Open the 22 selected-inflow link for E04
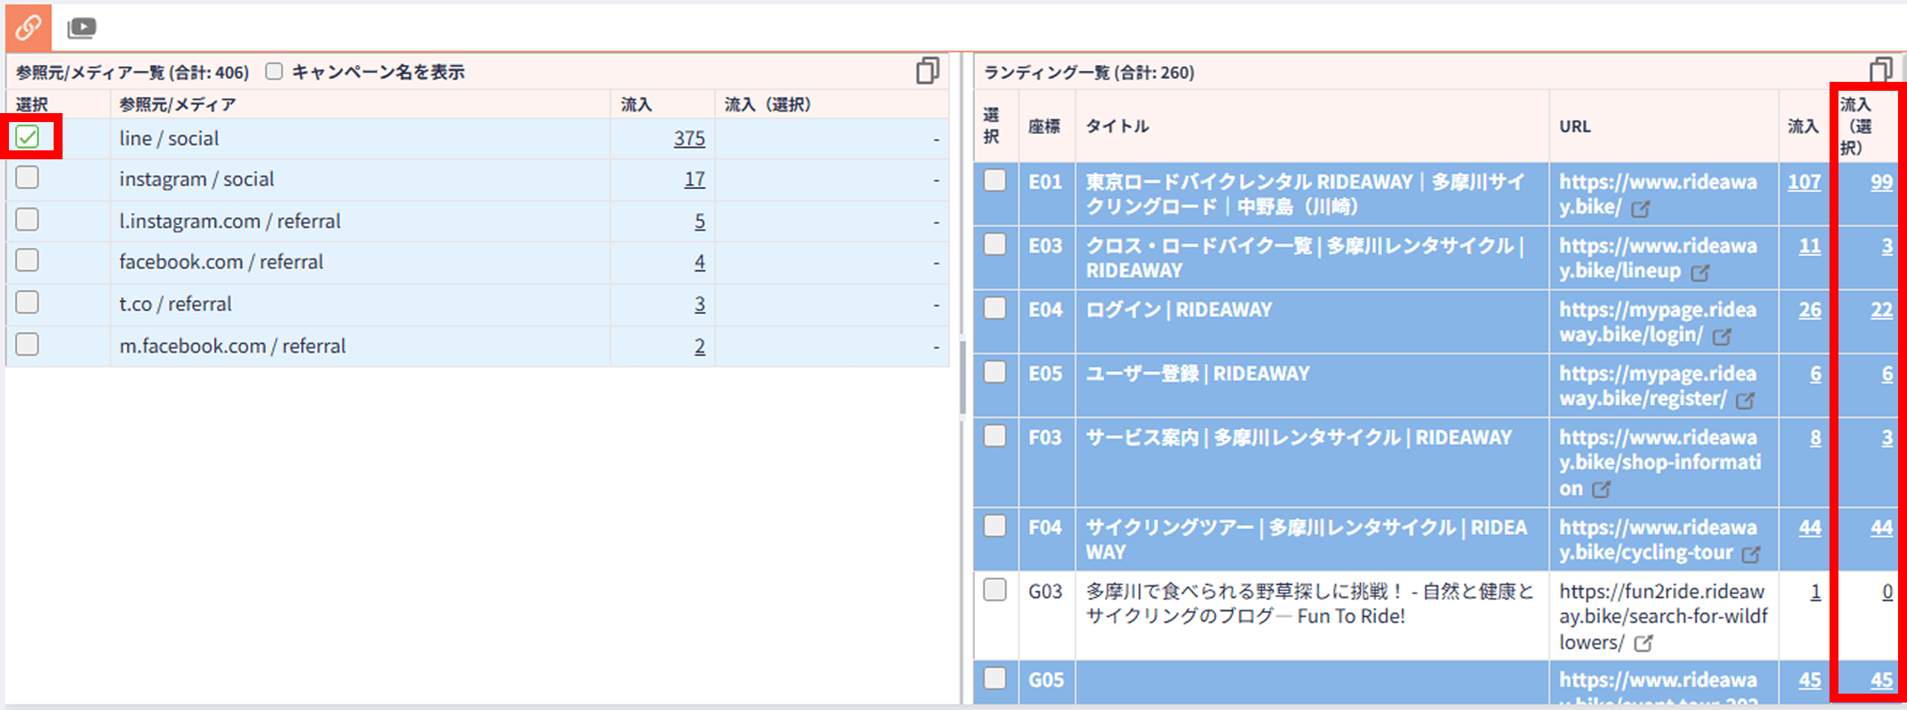 click(1882, 310)
